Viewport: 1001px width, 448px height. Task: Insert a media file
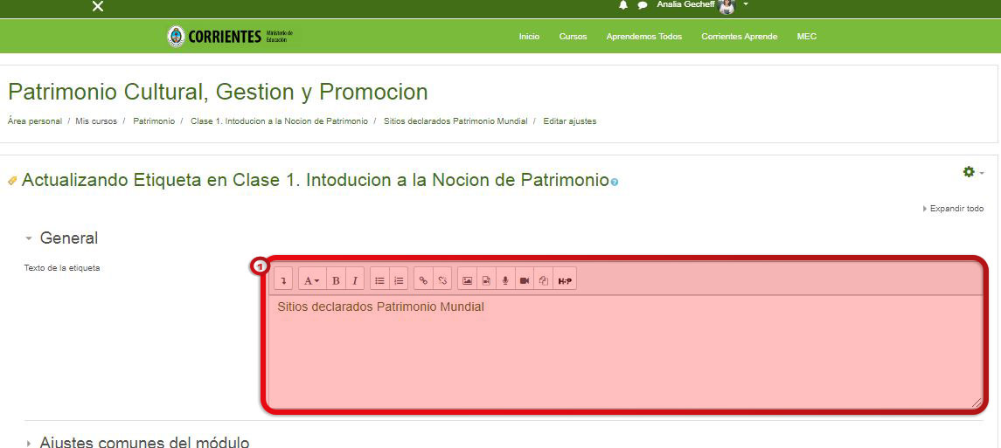point(486,280)
